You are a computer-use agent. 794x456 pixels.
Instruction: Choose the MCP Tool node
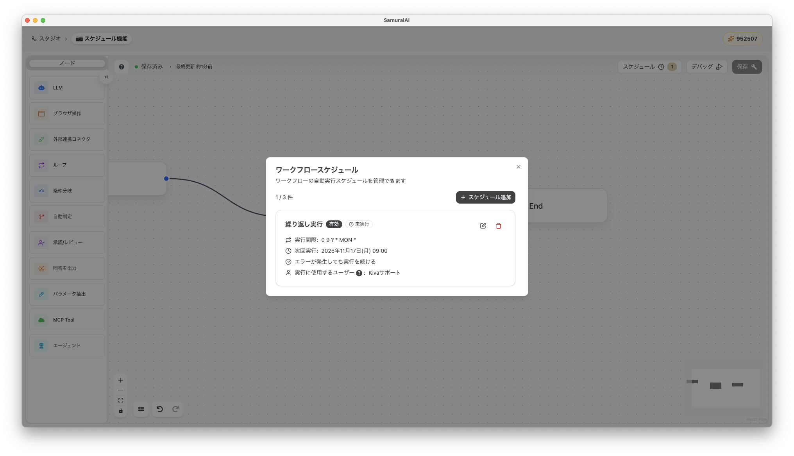click(x=66, y=320)
